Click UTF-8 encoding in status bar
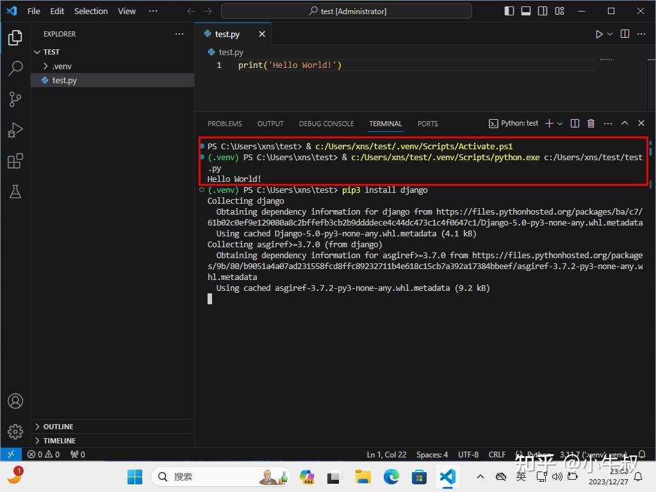This screenshot has height=492, width=656. (x=468, y=454)
